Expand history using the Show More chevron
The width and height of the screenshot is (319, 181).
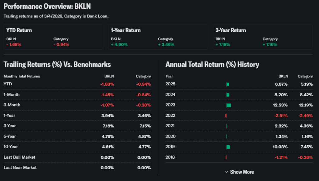(x=226, y=172)
